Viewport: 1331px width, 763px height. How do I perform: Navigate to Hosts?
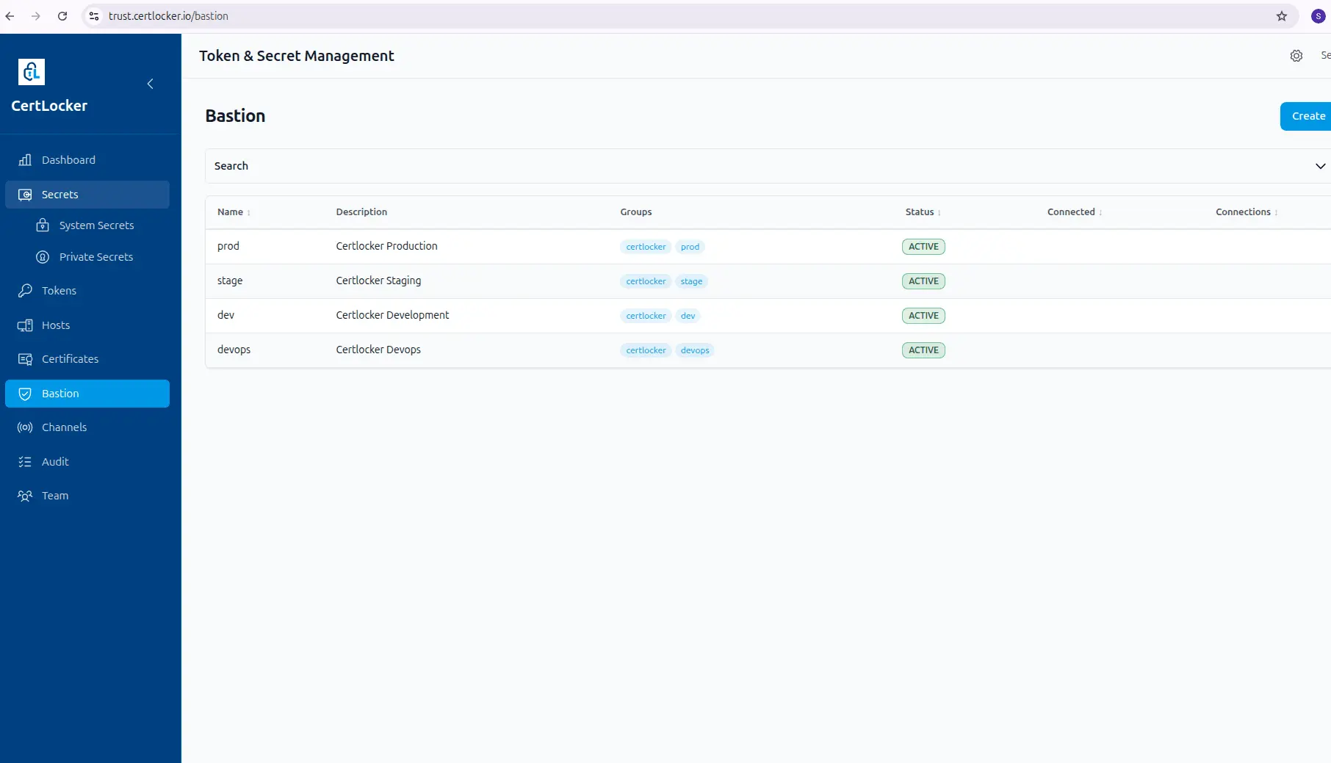coord(87,325)
